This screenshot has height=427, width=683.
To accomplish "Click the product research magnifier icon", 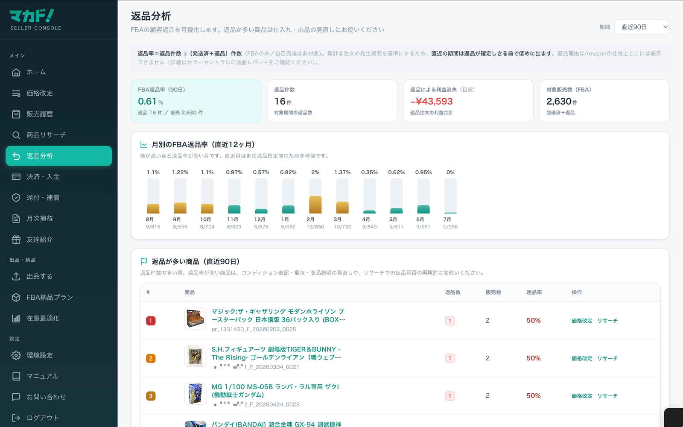I will (16, 135).
